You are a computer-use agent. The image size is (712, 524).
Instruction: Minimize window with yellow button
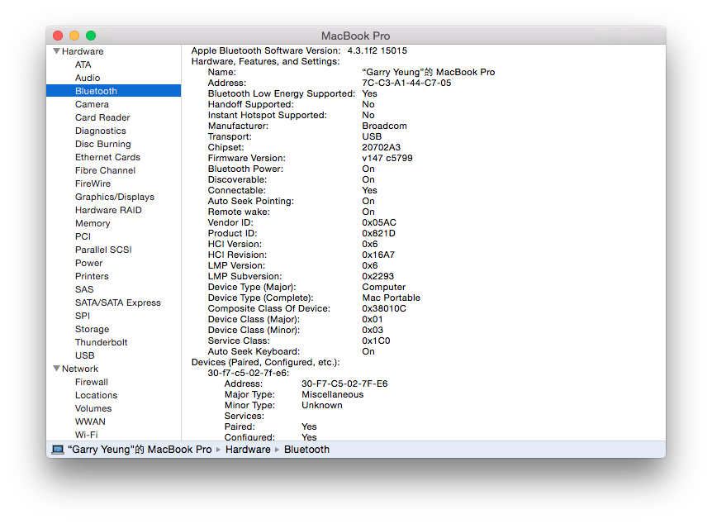[x=74, y=36]
